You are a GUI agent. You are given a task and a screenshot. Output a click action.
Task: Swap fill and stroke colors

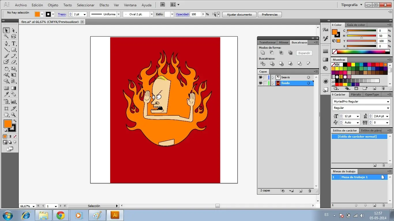[15, 121]
